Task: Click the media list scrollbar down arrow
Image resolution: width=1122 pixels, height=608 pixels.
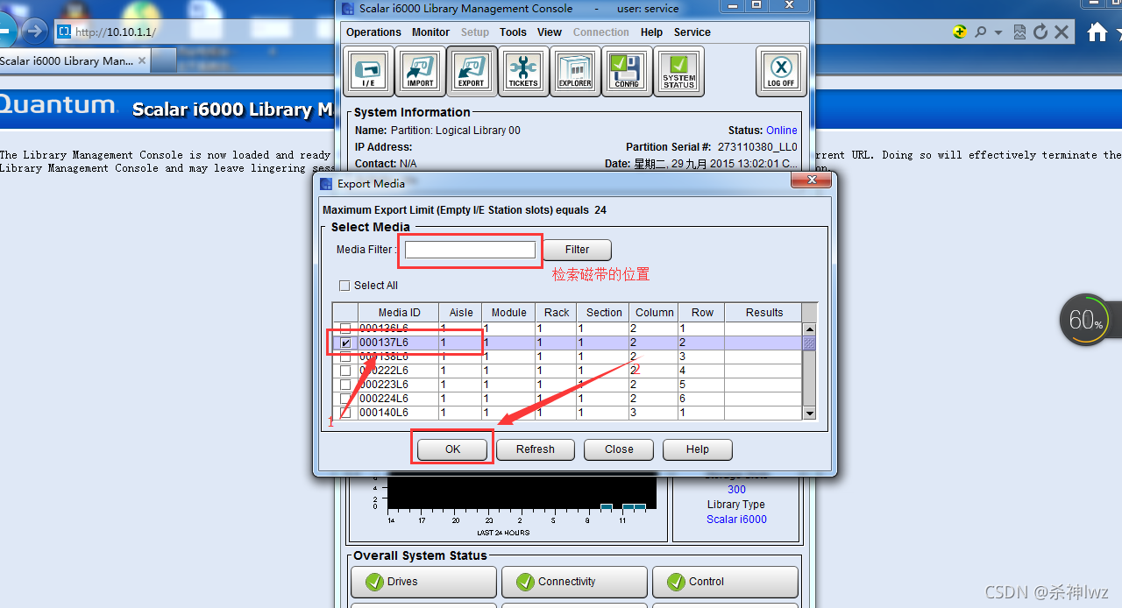Action: click(809, 414)
